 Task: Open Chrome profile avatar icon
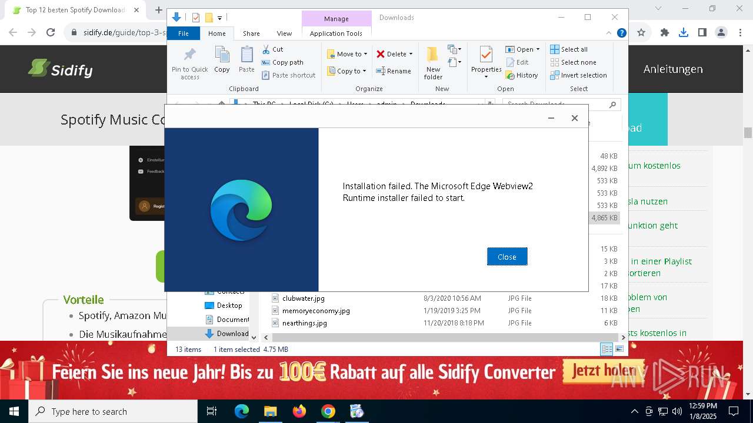point(721,33)
